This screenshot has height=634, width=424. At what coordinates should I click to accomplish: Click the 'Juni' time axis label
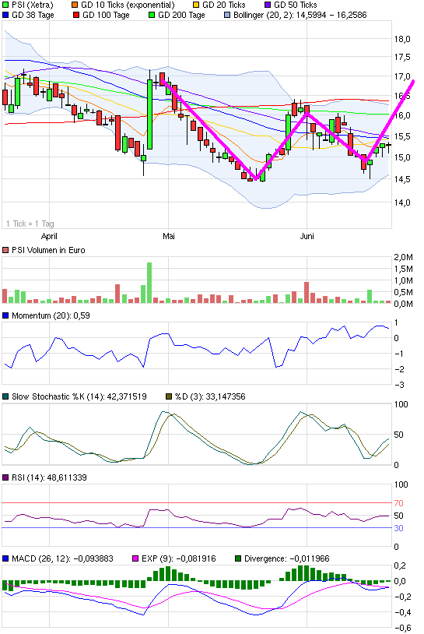coord(307,236)
